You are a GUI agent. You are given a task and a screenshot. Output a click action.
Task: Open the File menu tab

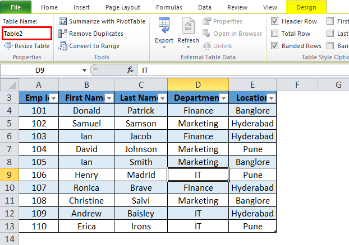coord(16,7)
